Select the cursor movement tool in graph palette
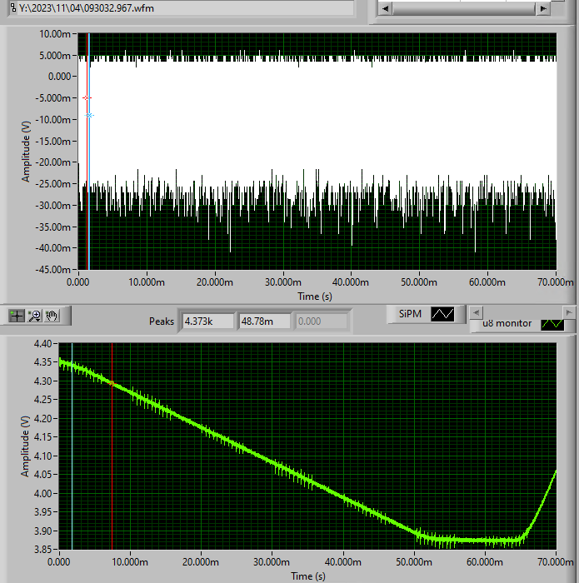This screenshot has height=583, width=579. click(x=17, y=316)
